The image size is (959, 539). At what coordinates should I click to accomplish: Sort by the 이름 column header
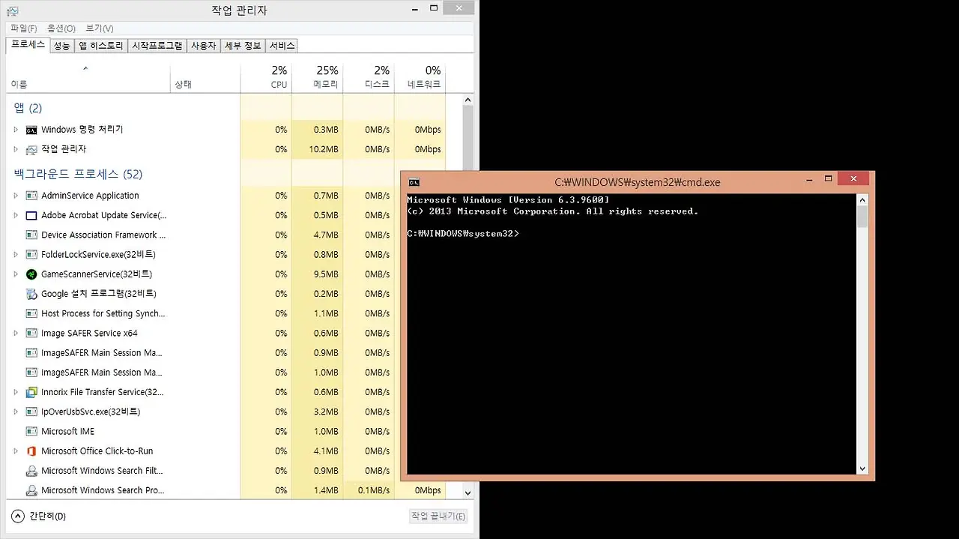click(88, 77)
